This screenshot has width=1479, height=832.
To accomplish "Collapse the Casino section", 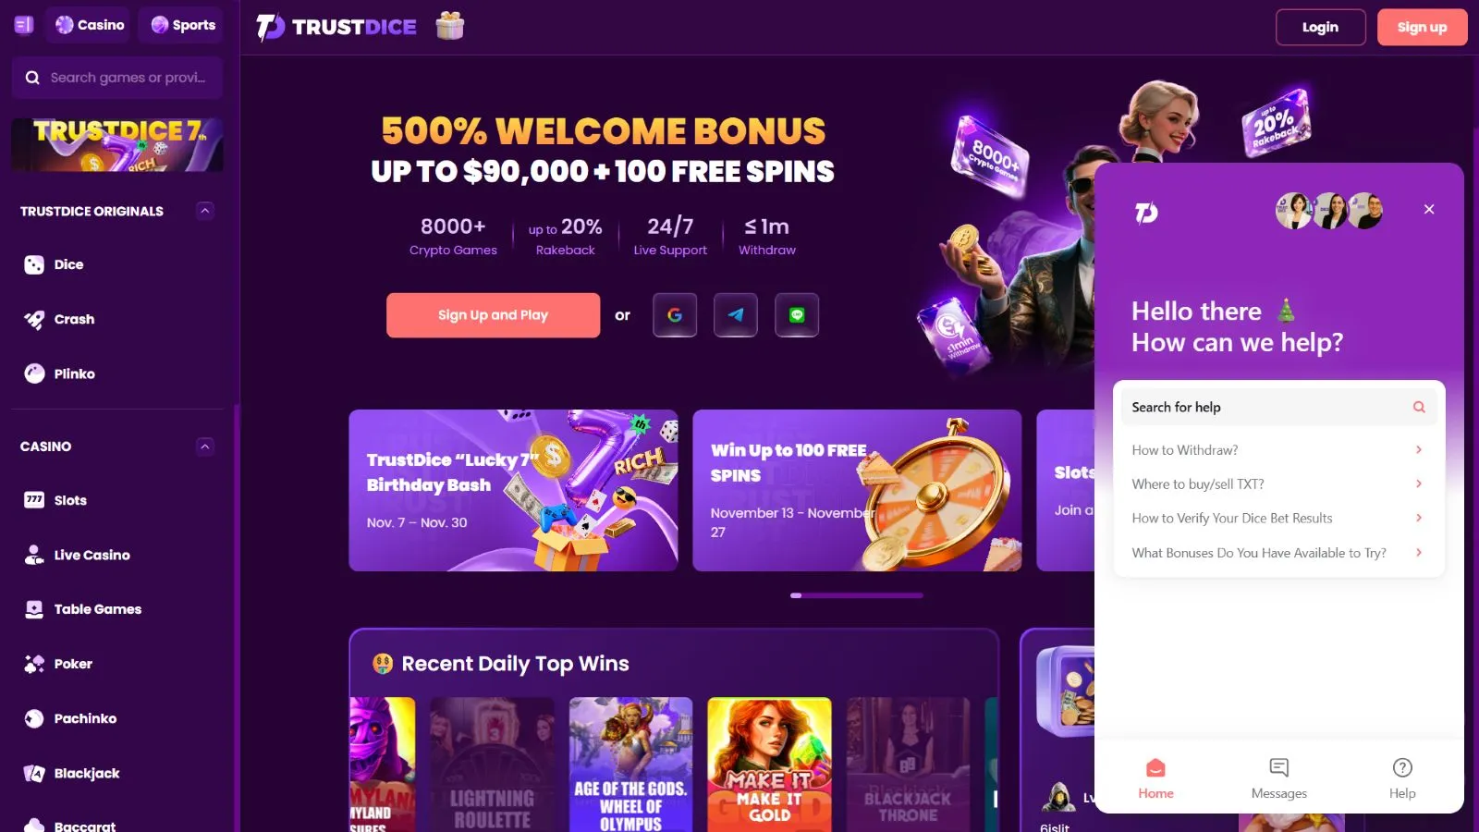I will (205, 447).
